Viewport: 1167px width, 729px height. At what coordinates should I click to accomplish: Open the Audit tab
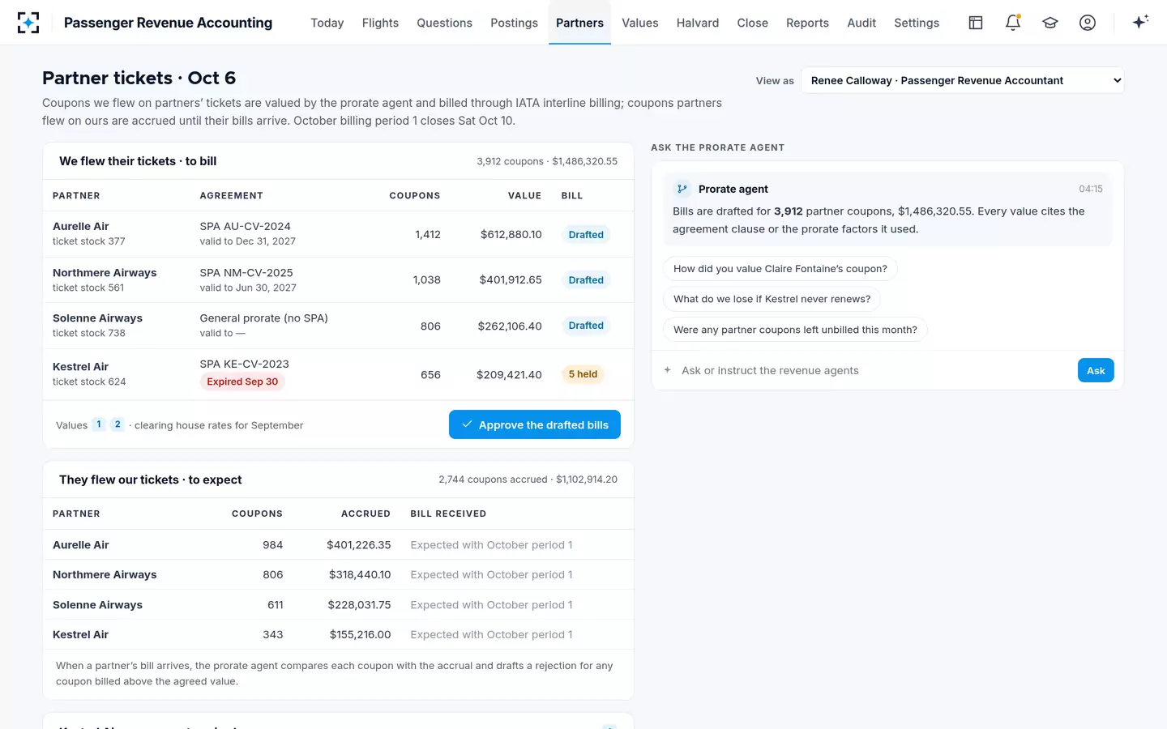pos(861,23)
